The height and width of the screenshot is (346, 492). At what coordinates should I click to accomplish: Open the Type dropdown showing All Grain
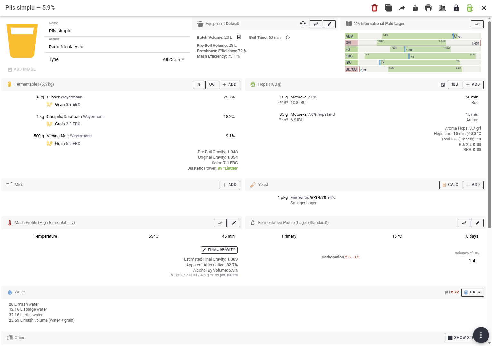[x=173, y=60]
